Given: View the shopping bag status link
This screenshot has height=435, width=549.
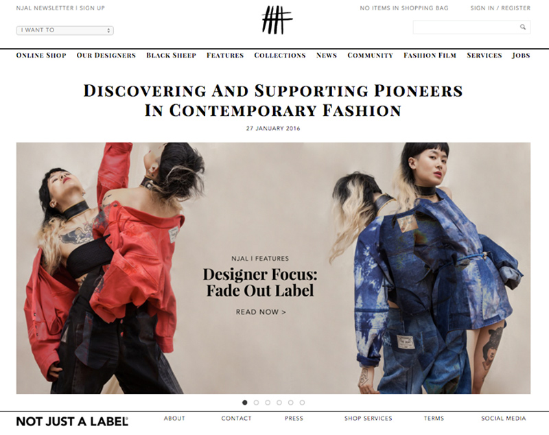Looking at the screenshot, I should point(404,8).
